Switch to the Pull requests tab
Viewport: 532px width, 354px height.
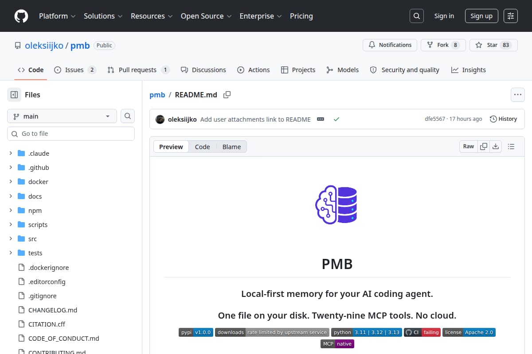click(x=138, y=70)
